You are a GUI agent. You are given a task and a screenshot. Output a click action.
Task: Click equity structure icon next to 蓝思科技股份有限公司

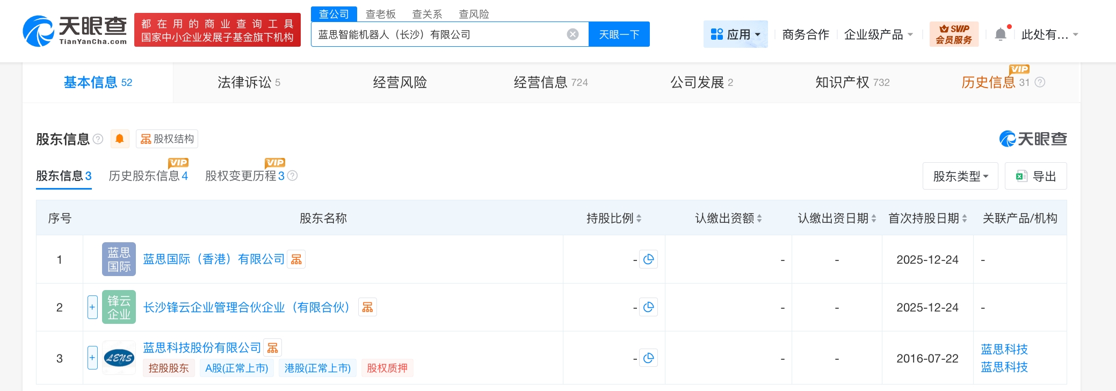point(273,348)
